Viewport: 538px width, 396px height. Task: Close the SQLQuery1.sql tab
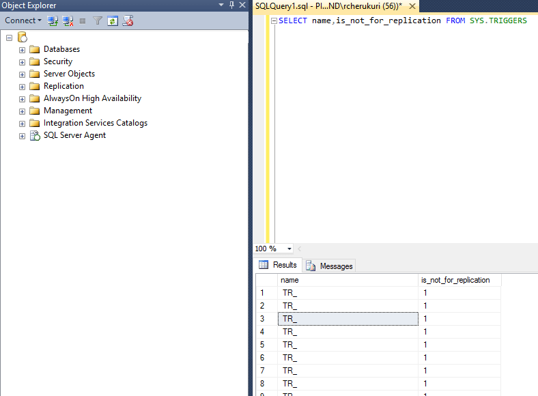(412, 6)
